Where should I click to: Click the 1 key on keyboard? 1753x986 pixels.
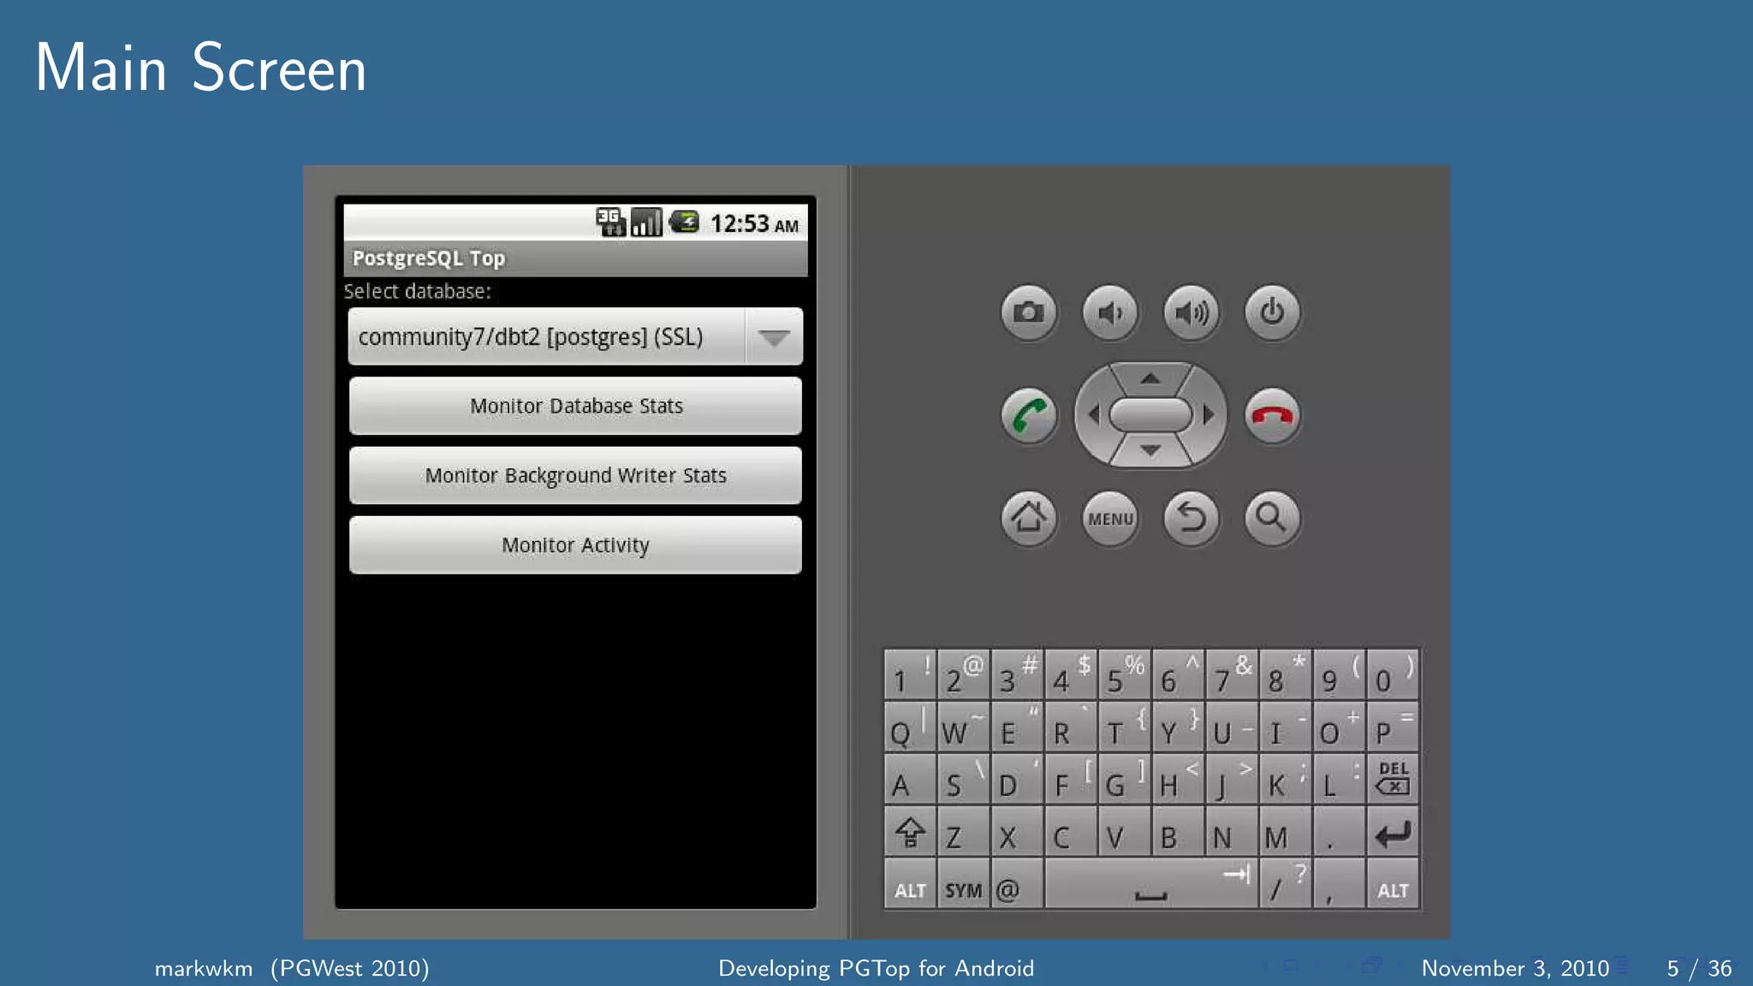[x=910, y=674]
